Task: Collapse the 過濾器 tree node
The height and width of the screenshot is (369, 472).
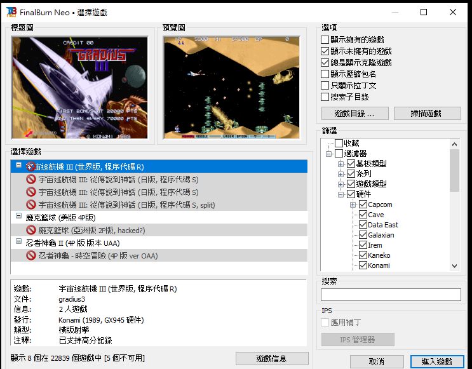Action: [x=328, y=154]
